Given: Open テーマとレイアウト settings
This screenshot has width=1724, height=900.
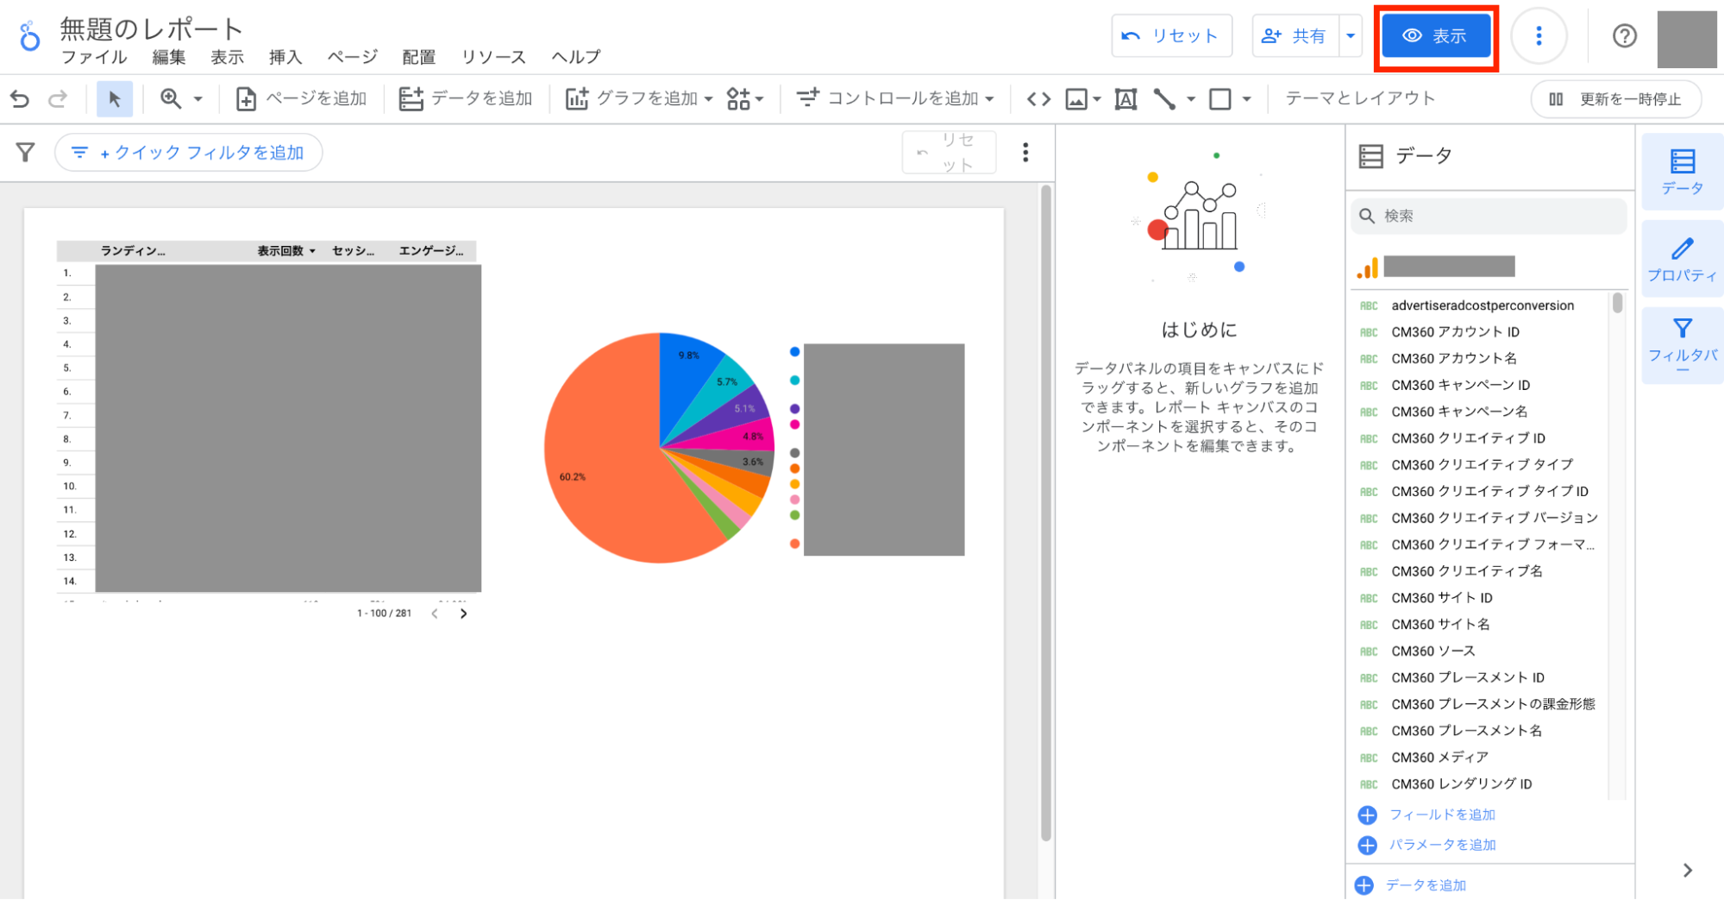Looking at the screenshot, I should point(1360,98).
